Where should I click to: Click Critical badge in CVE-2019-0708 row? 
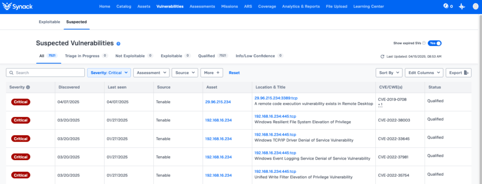pos(21,102)
